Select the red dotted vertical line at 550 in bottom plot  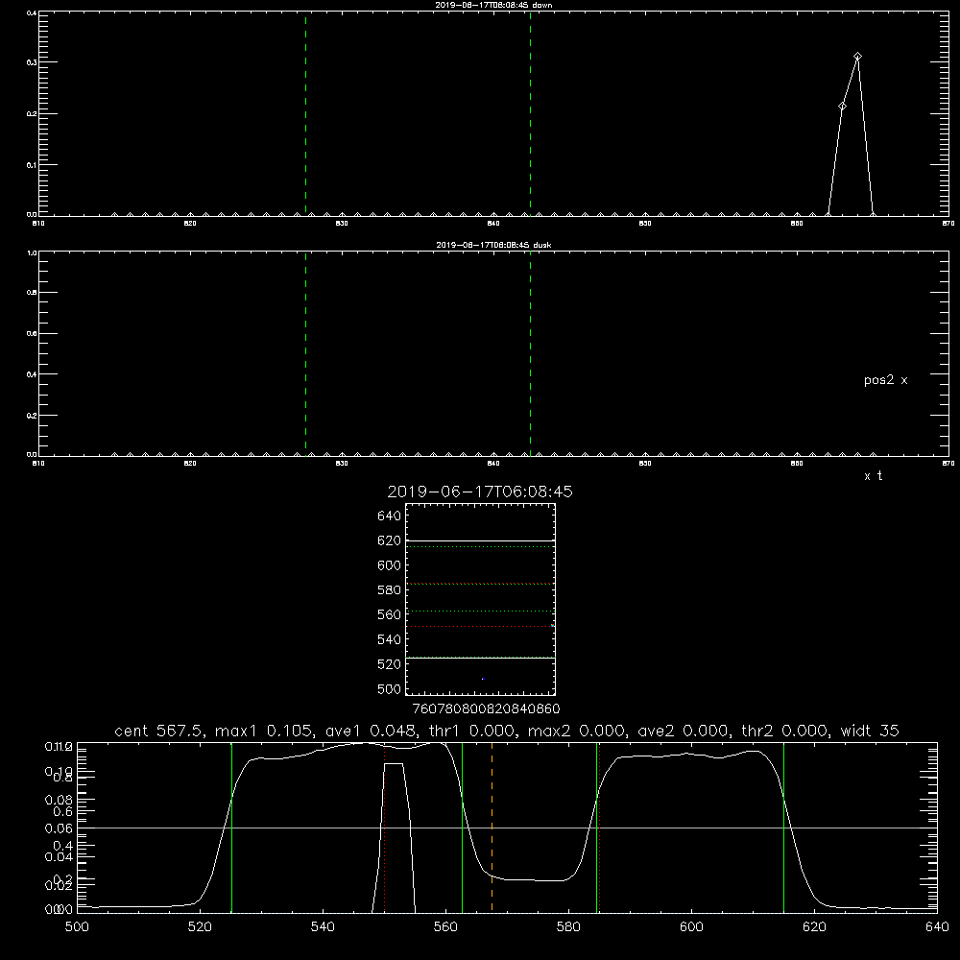[x=385, y=828]
